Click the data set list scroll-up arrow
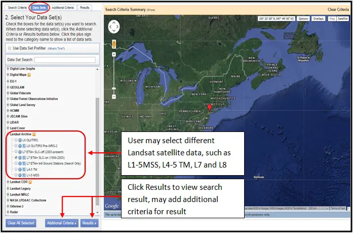 point(97,70)
